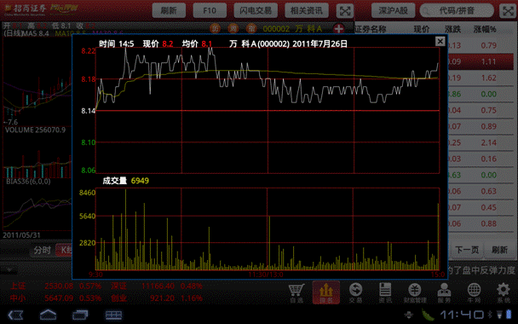Tap the 闪电交易 quick trade button
This screenshot has width=518, height=324.
click(256, 10)
